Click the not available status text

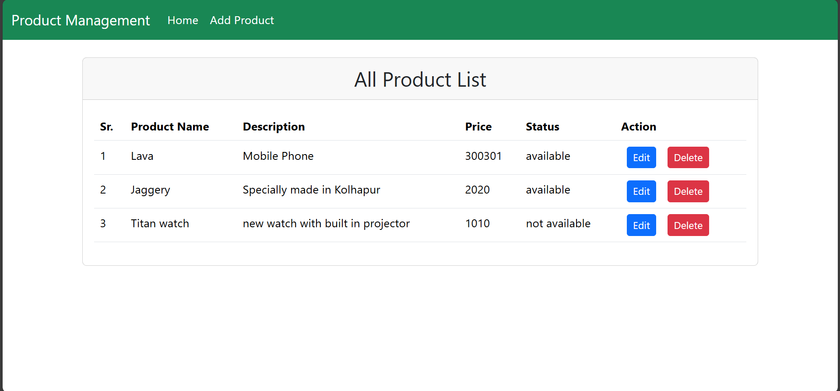pos(558,224)
